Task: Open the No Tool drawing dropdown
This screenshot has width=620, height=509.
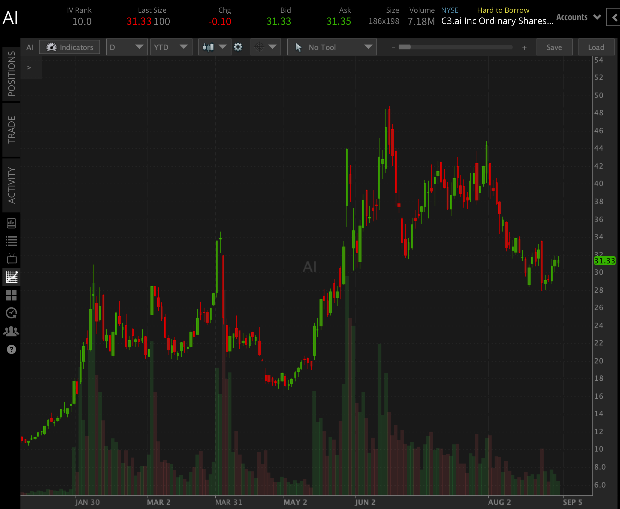Action: [332, 47]
